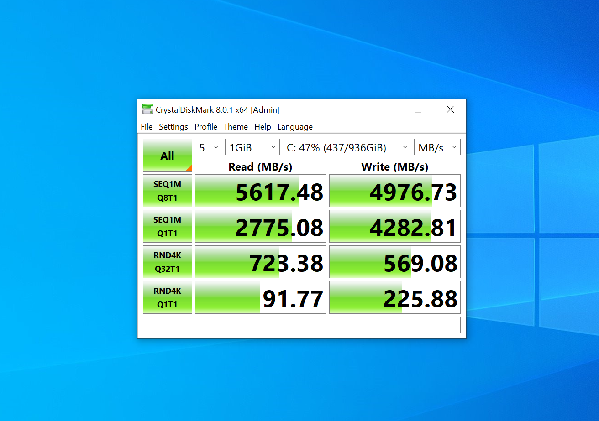Run the RND4K Q32T1 test

168,262
